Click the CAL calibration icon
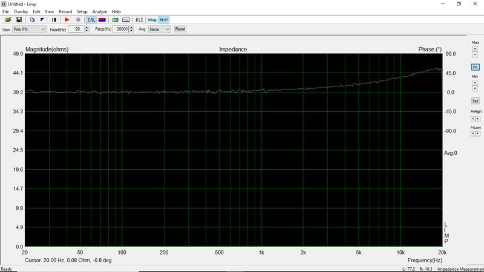The height and width of the screenshot is (272, 484). [91, 20]
